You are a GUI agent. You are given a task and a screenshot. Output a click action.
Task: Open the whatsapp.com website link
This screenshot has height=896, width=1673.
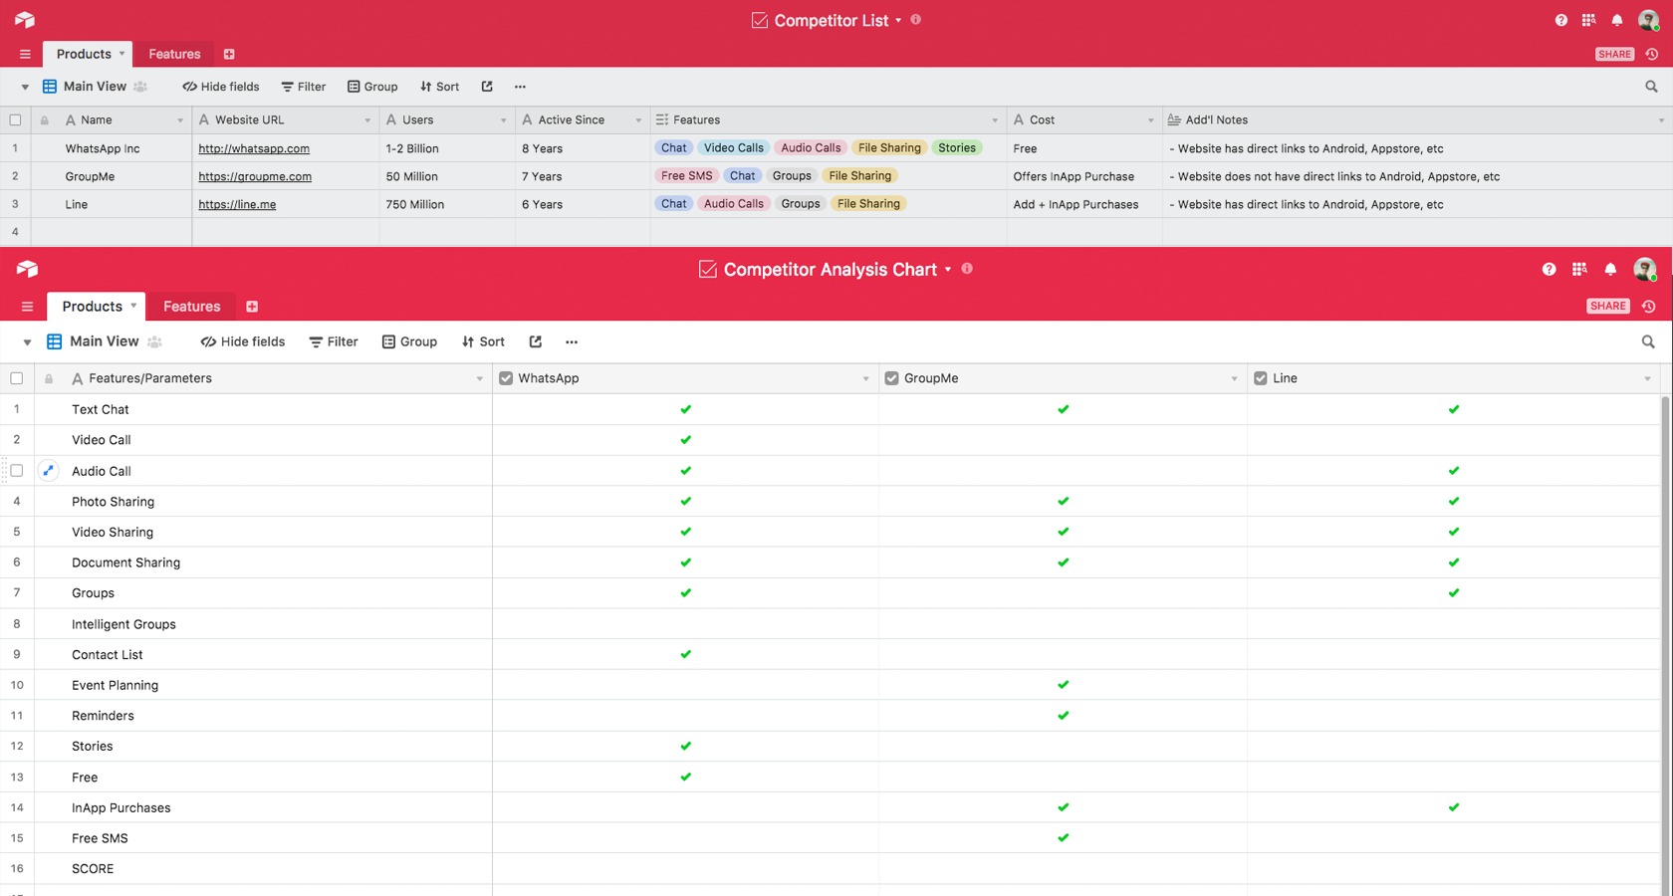[254, 148]
